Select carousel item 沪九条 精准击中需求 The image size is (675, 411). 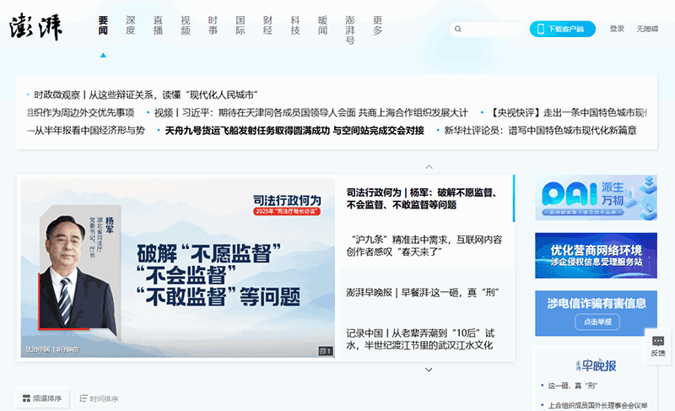point(424,246)
